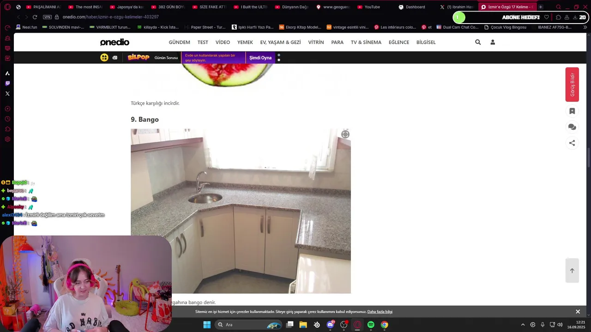This screenshot has height=332, width=591.
Task: Open Google Chrome from the taskbar
Action: [384, 325]
